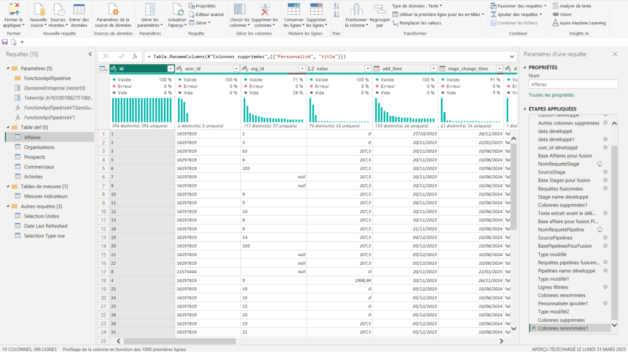Select the Requêtes fusionnées step
This screenshot has height=353, width=628.
click(561, 189)
